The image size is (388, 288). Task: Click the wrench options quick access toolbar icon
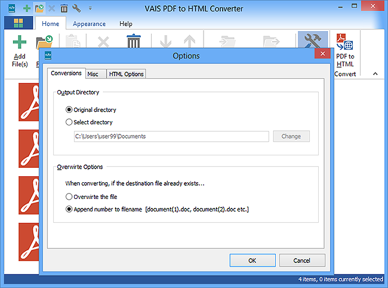coord(76,8)
